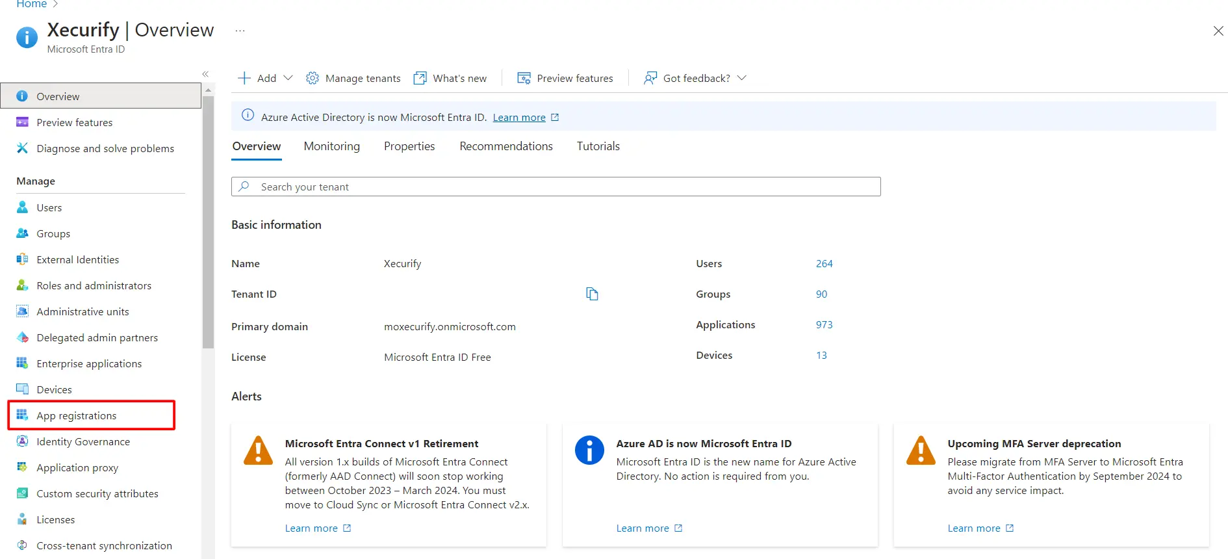Click the What's new toolbar icon
Viewport: 1228px width, 559px height.
tap(420, 78)
